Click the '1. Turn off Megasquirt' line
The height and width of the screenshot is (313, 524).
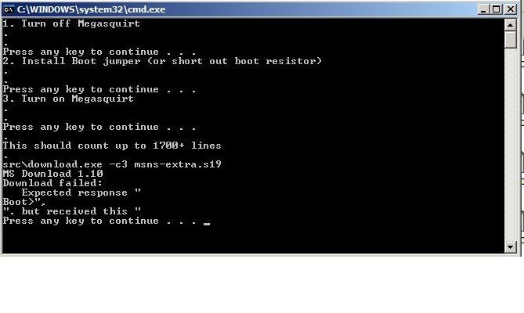pyautogui.click(x=71, y=23)
